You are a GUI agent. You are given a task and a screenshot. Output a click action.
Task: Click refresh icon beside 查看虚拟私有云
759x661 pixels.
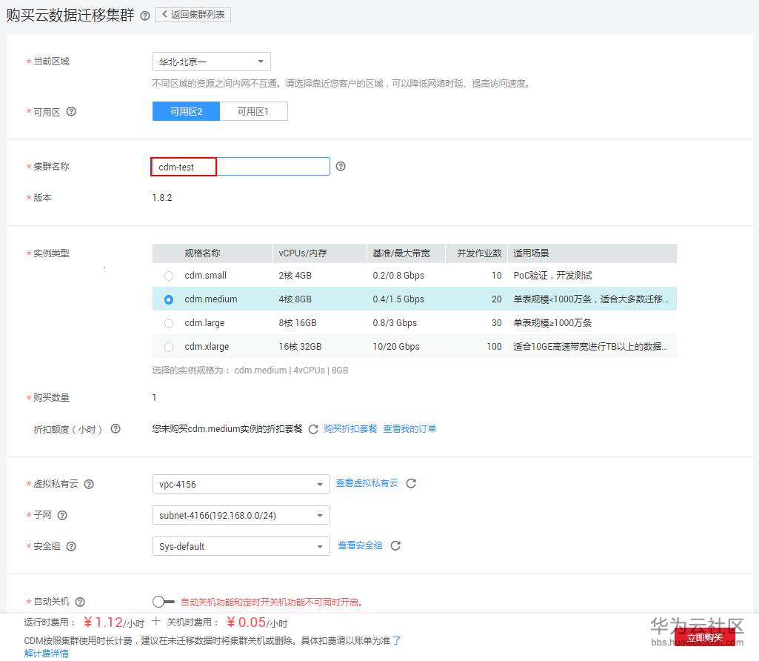coord(411,483)
